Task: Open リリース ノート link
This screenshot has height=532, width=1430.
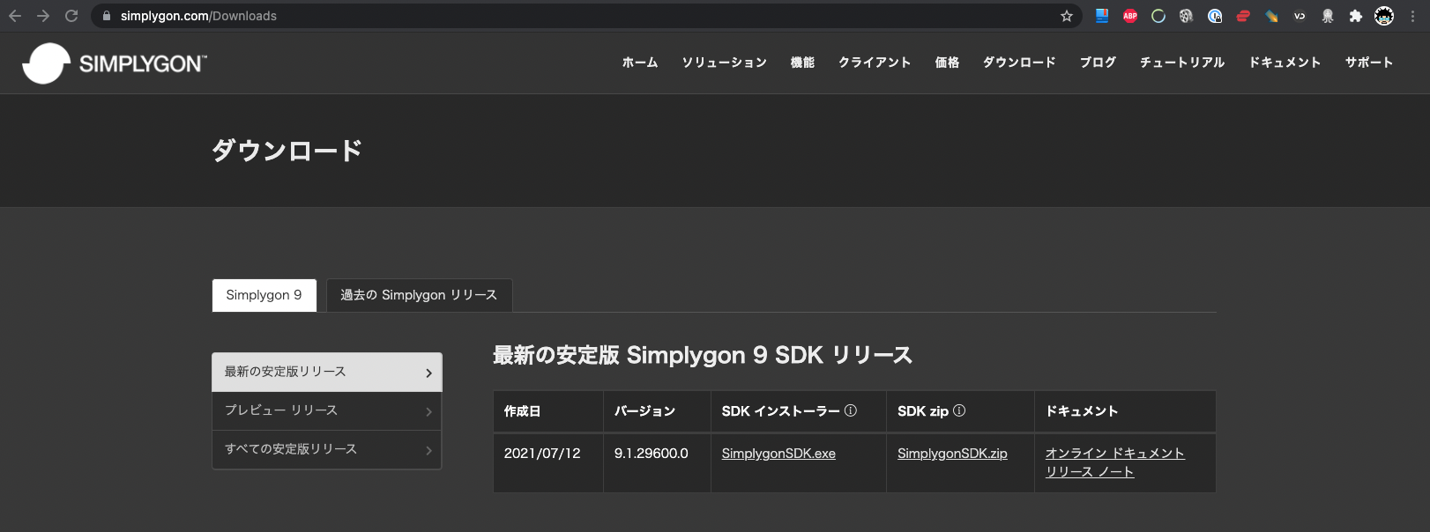Action: [x=1090, y=472]
